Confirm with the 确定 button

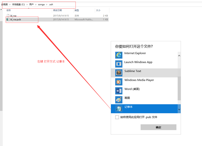[159, 127]
